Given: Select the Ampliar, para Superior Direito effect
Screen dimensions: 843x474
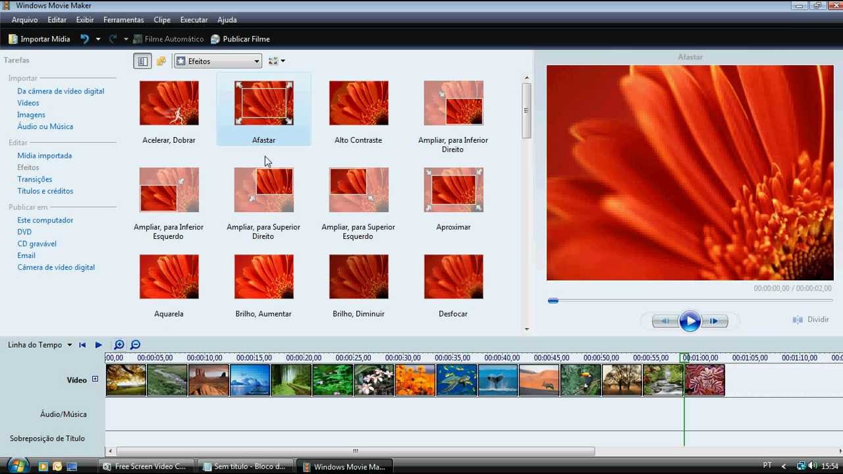Looking at the screenshot, I should pos(263,190).
